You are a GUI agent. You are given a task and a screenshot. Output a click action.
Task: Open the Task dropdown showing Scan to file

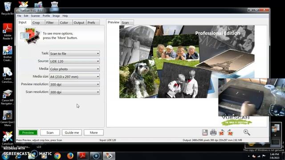point(74,53)
